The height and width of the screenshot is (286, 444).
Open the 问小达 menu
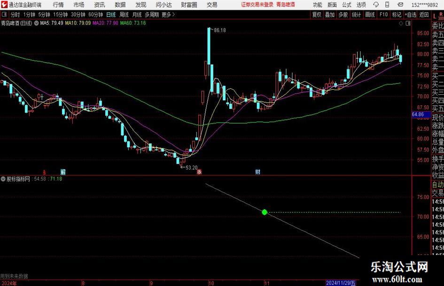[164, 5]
